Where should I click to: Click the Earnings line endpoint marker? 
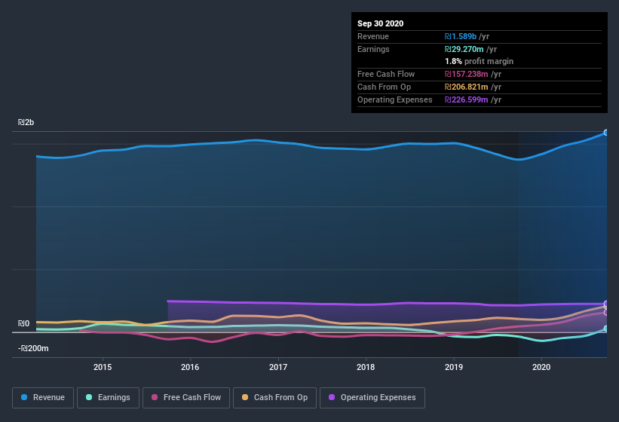pyautogui.click(x=605, y=329)
